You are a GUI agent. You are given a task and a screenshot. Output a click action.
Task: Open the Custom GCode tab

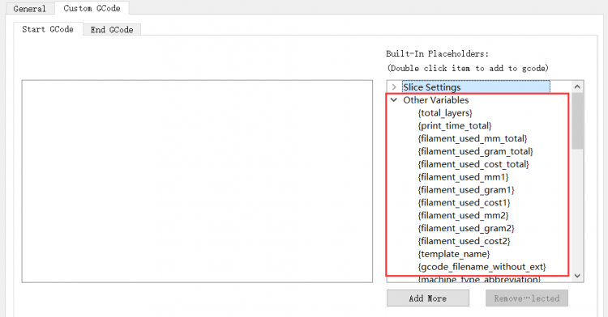pyautogui.click(x=92, y=8)
